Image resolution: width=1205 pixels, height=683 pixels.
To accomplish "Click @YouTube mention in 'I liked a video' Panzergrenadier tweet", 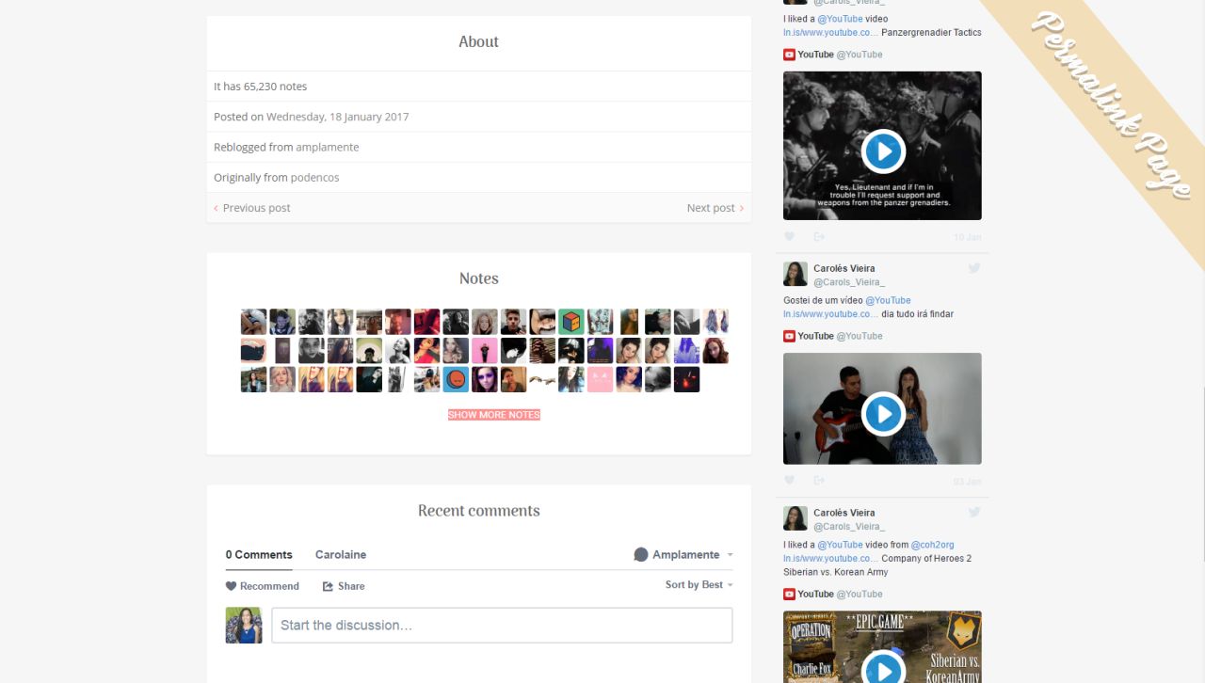I will coord(841,19).
